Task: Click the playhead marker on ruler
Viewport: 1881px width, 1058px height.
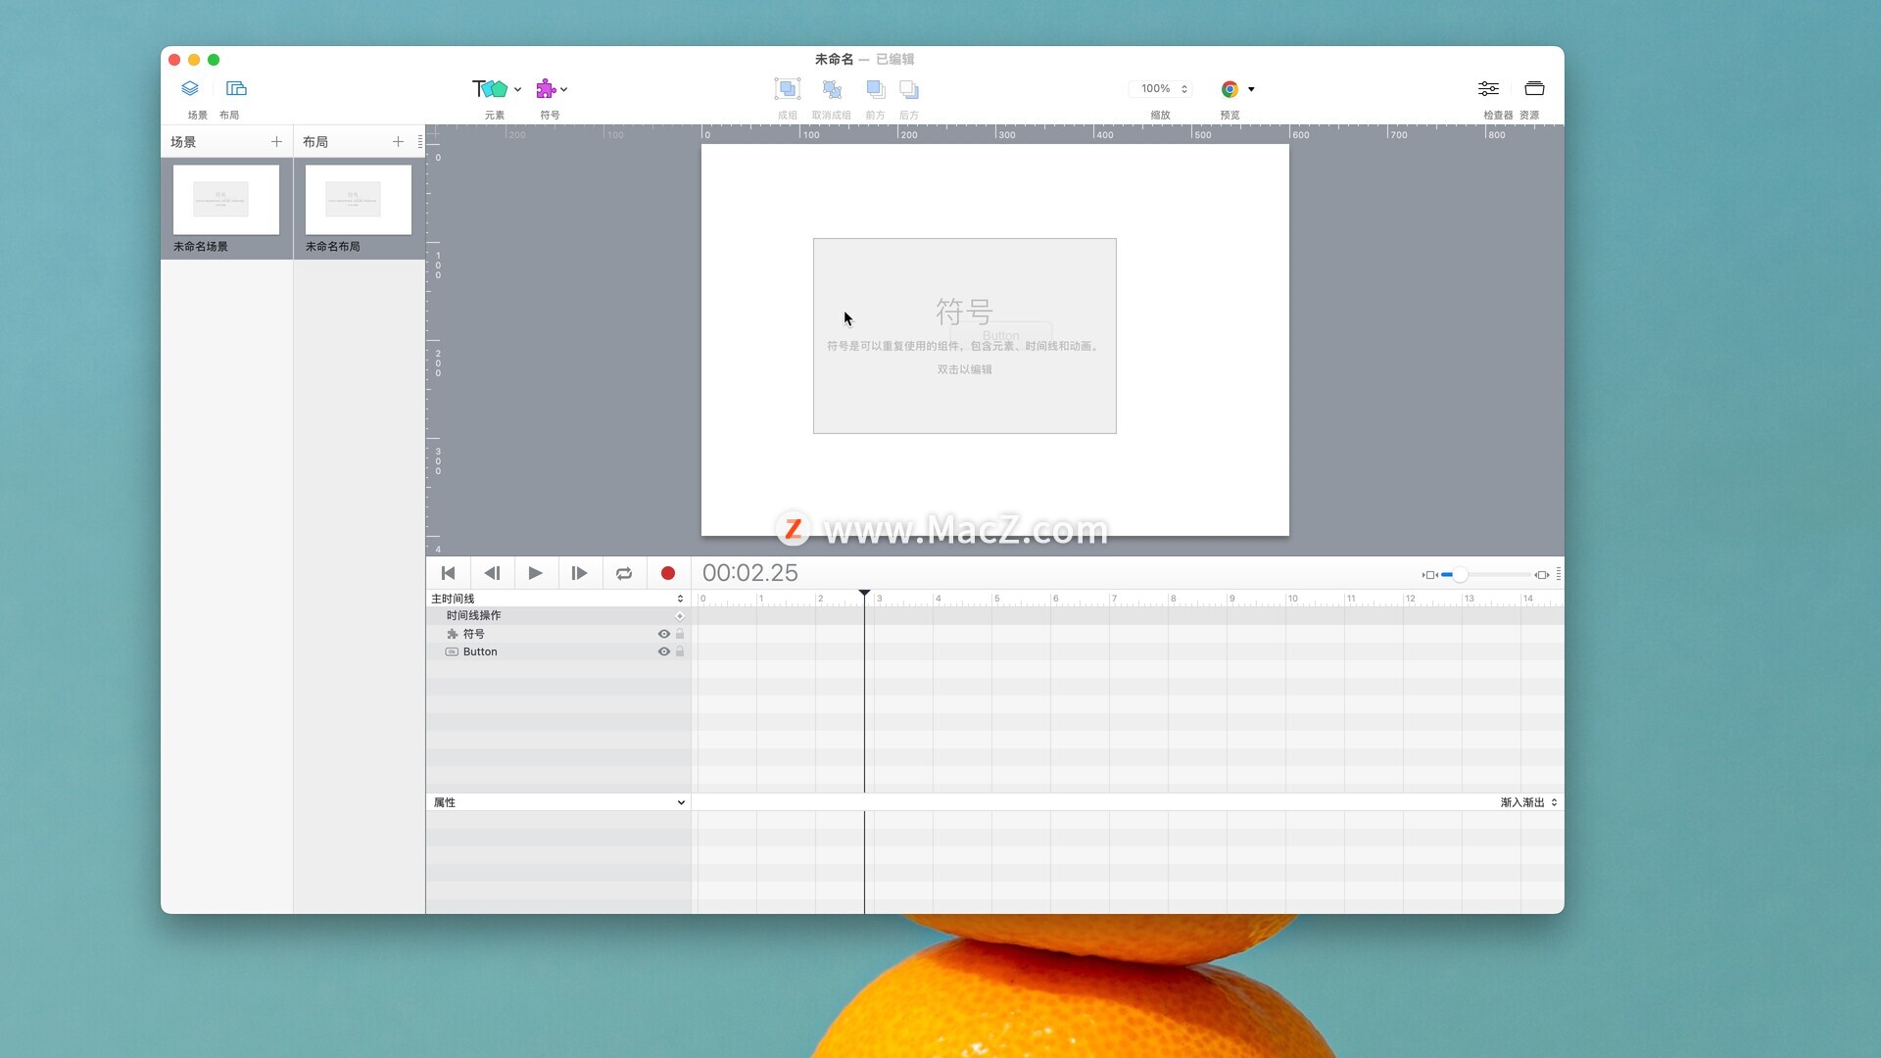Action: pos(864,594)
